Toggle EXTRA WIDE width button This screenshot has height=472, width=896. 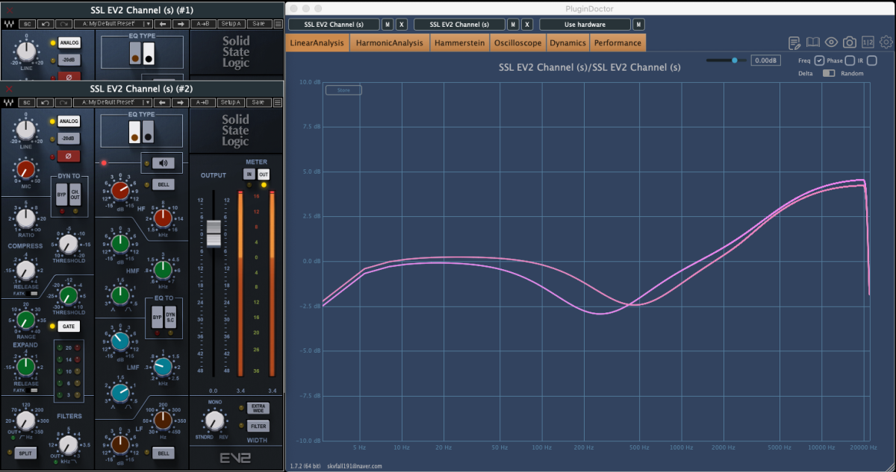click(x=258, y=409)
